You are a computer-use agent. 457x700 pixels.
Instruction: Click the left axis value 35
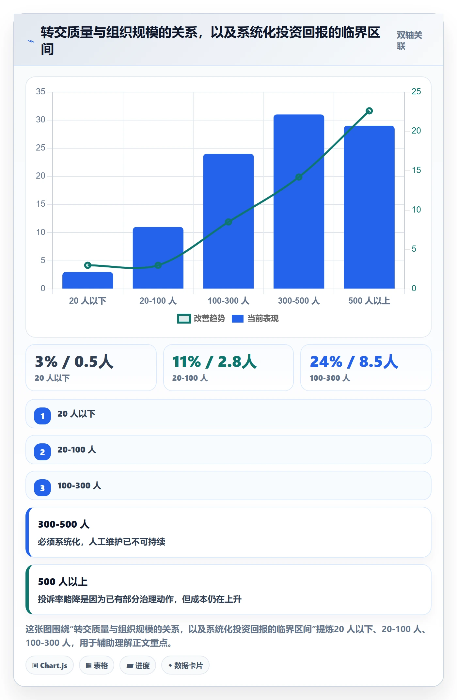click(x=40, y=92)
